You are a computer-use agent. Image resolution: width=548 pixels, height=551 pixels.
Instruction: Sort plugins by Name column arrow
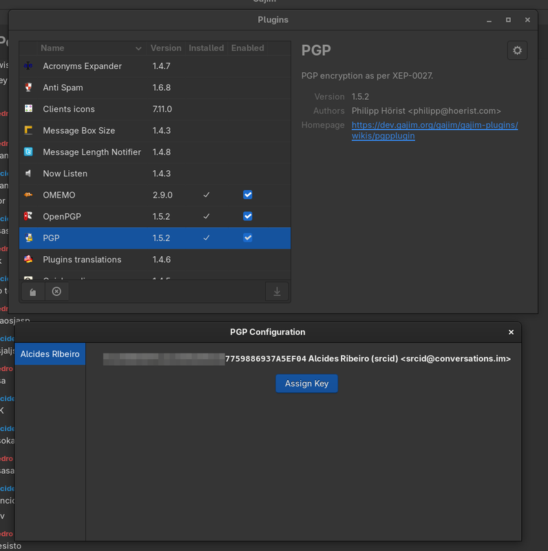pos(138,48)
